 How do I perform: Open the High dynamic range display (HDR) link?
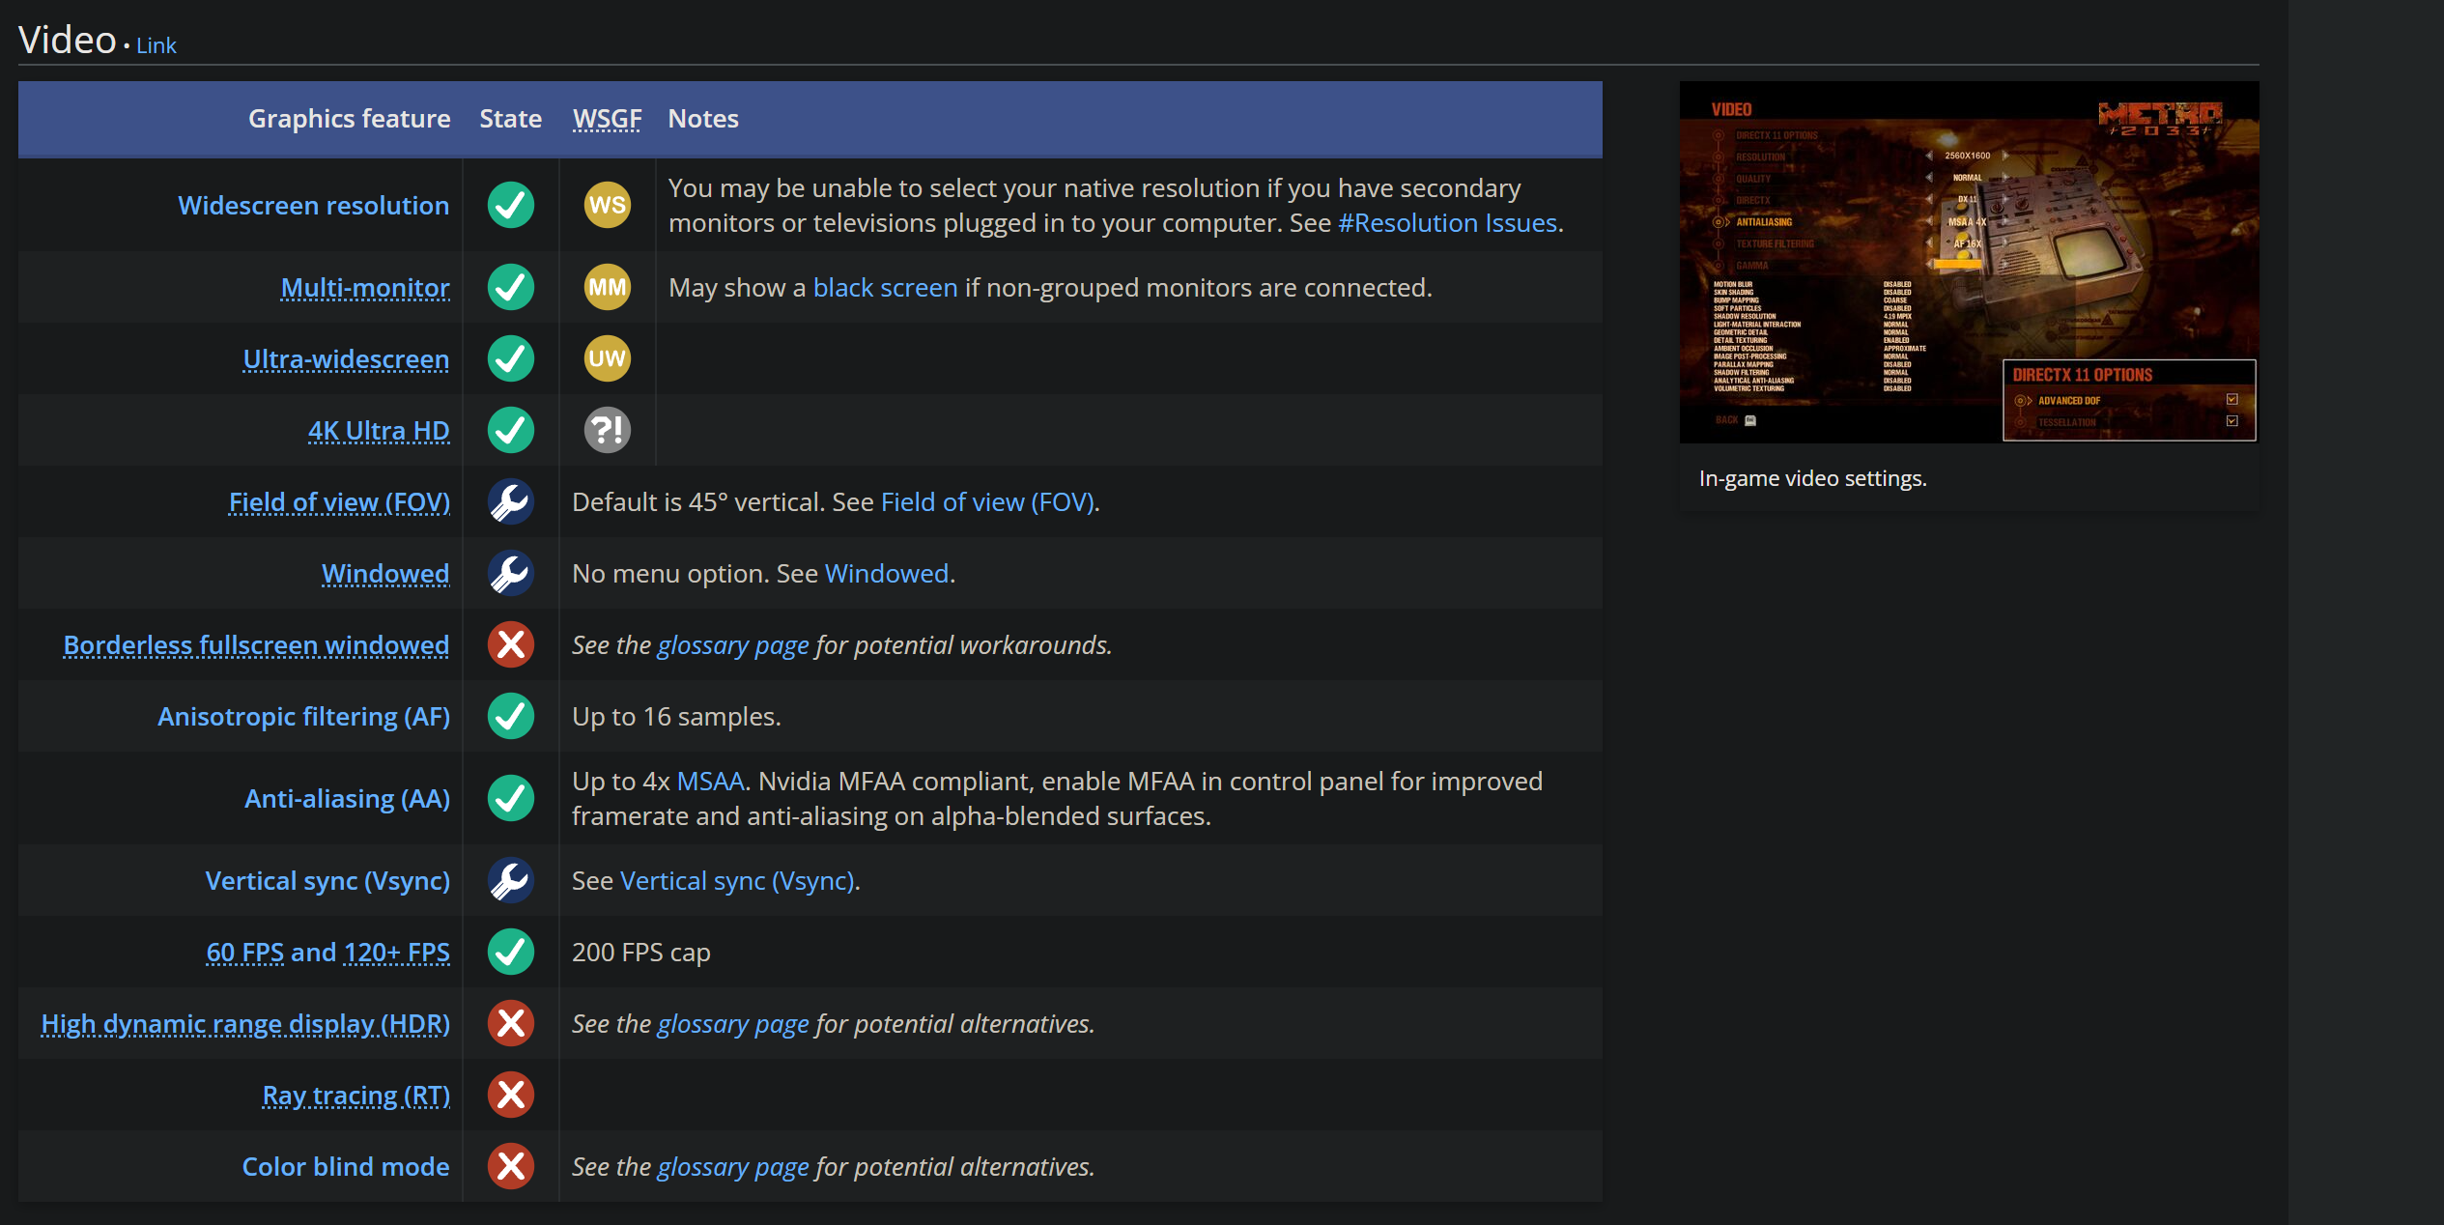click(x=245, y=1023)
